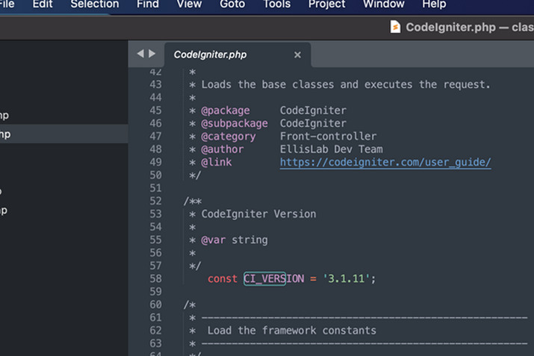This screenshot has width=534, height=356.
Task: Open the Help menu
Action: pyautogui.click(x=434, y=4)
